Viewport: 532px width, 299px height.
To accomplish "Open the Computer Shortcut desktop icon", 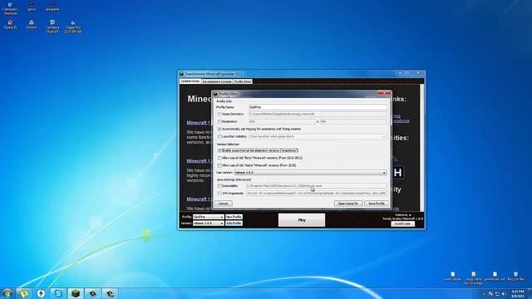I will (x=10, y=9).
